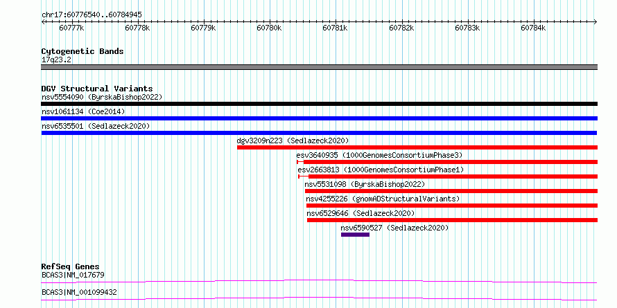Click the RefSeq Genes track title
617x308 pixels.
[70, 266]
